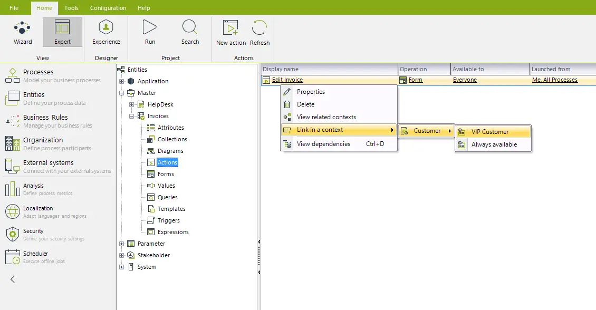This screenshot has height=310, width=596.
Task: Run the project
Action: point(150,32)
